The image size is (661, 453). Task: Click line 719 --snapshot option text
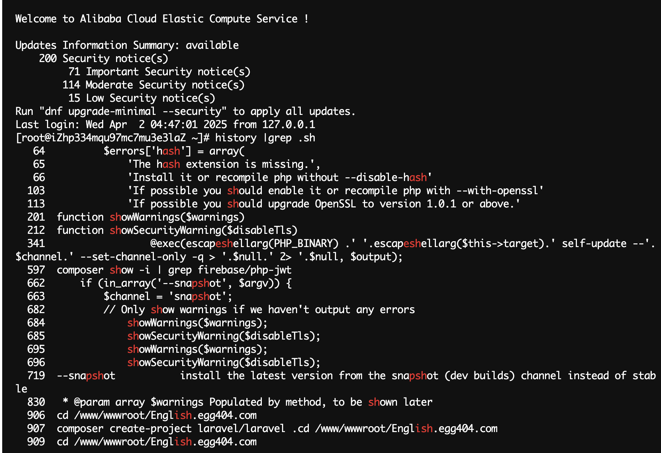[x=86, y=376]
